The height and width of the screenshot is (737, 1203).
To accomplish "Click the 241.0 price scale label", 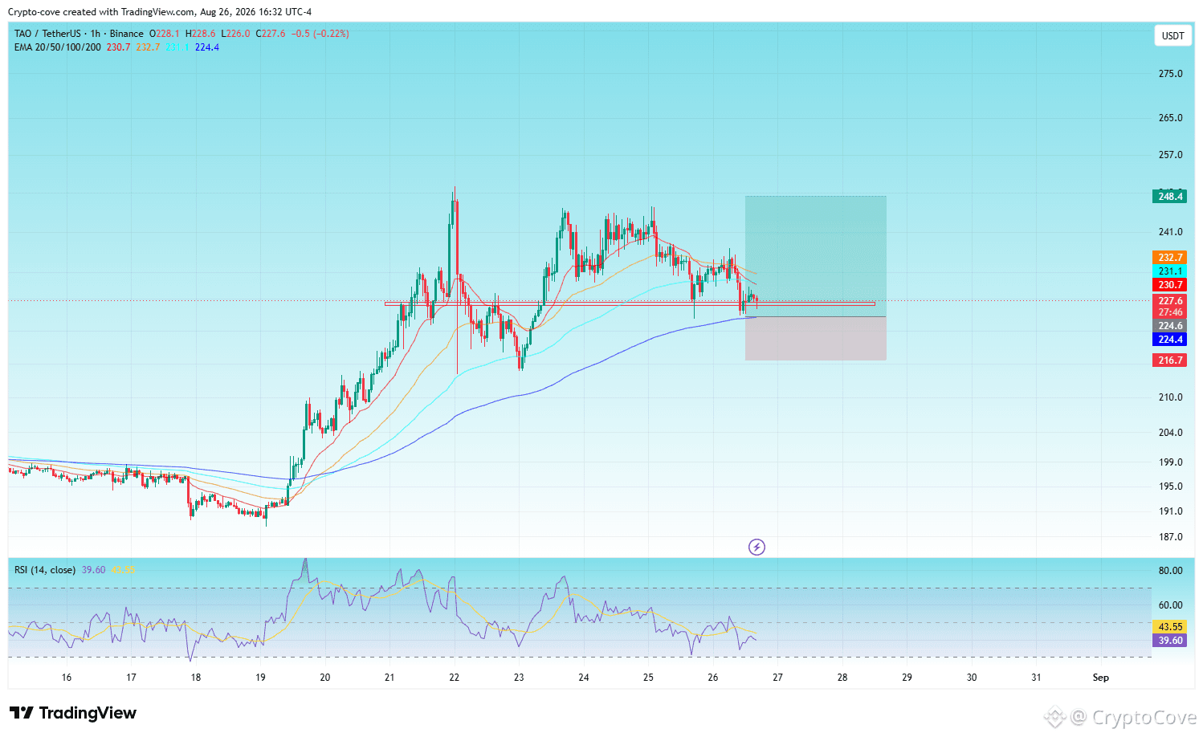I will (x=1170, y=232).
